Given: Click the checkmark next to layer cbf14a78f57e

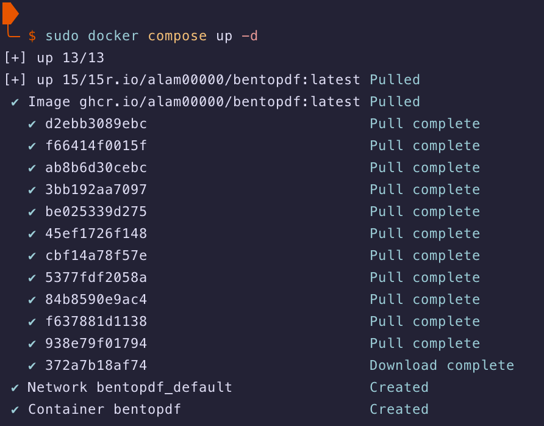Looking at the screenshot, I should pyautogui.click(x=32, y=256).
